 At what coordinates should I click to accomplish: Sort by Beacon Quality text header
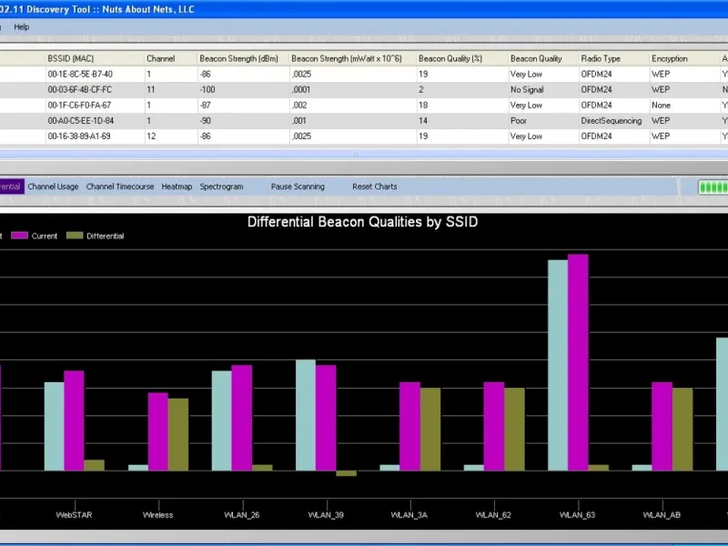click(543, 58)
